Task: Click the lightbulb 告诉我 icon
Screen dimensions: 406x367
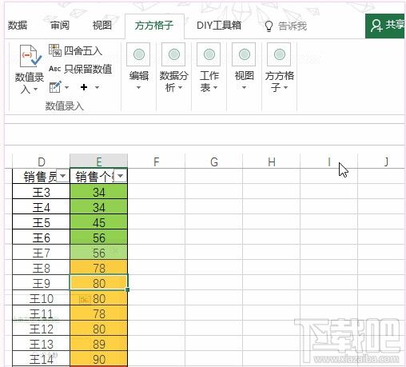Action: click(269, 26)
